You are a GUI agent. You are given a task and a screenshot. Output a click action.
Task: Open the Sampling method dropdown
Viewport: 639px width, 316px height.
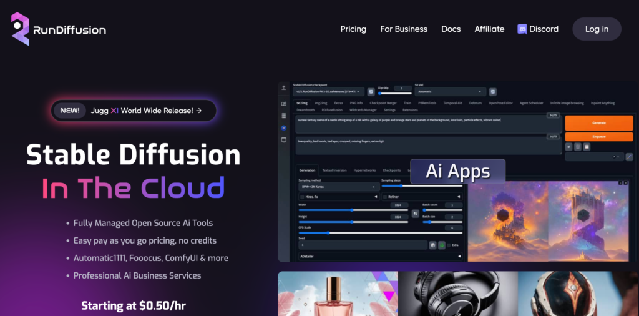click(x=339, y=187)
